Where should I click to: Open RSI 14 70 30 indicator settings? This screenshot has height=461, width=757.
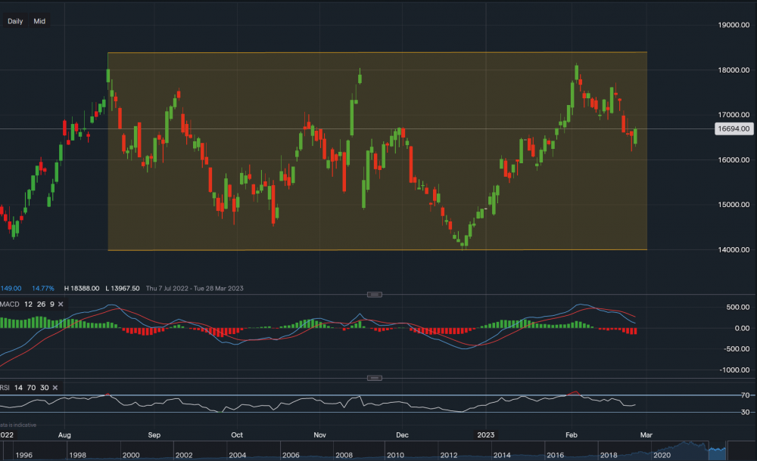click(x=25, y=388)
